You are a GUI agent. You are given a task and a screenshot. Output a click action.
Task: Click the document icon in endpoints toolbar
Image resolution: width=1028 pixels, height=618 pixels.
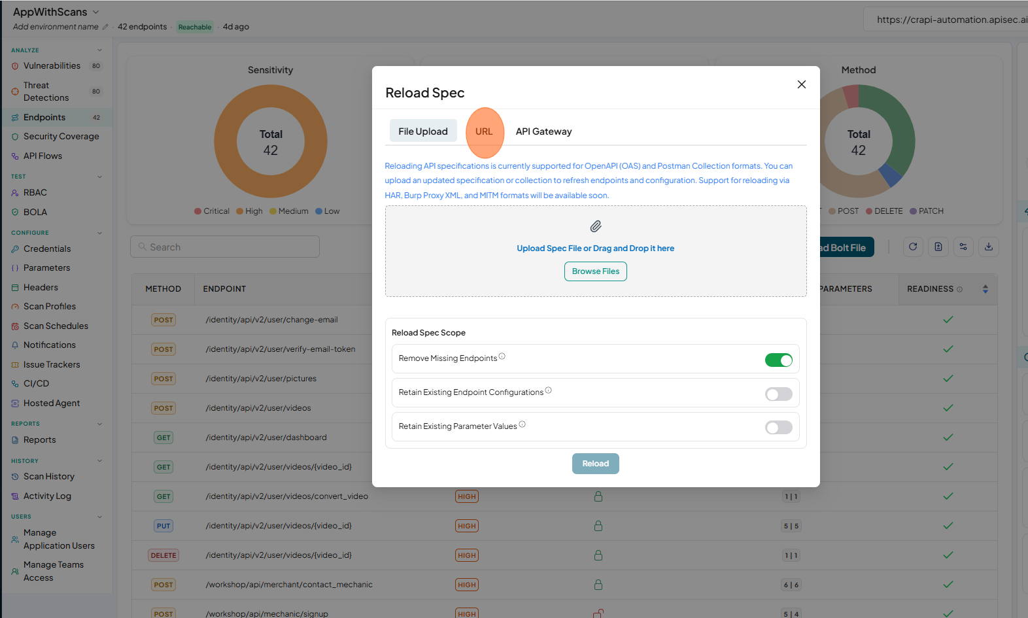point(938,247)
